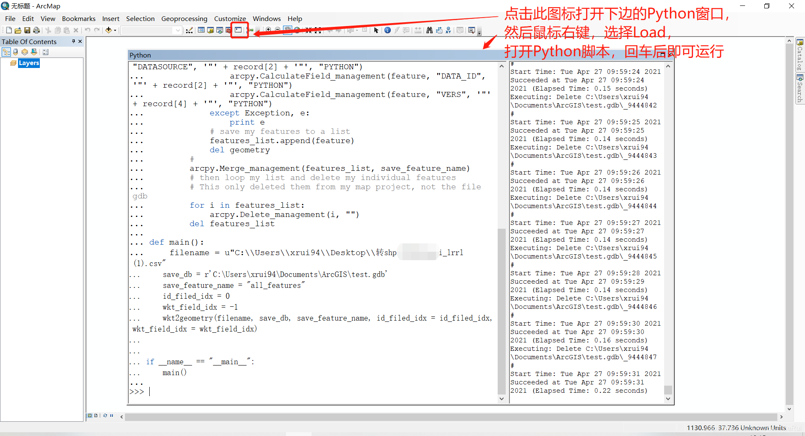
Task: Open the Python window icon
Action: pos(238,30)
